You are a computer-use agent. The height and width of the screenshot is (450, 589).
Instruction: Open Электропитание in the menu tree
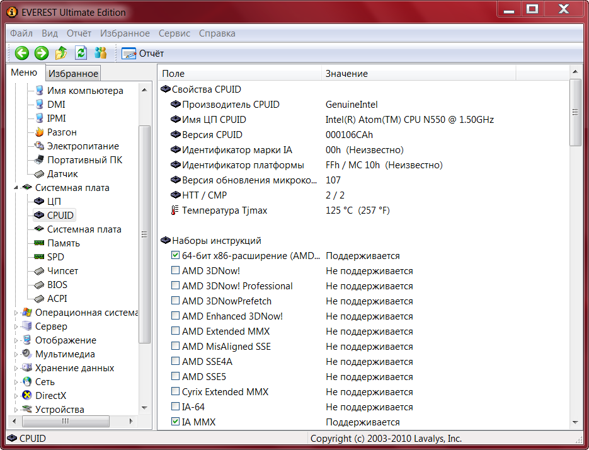pyautogui.click(x=83, y=146)
